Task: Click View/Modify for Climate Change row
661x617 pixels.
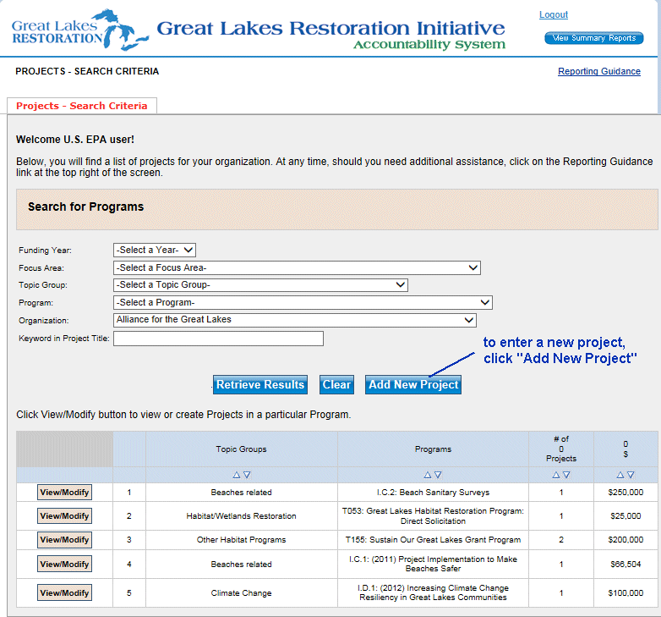Action: coord(64,592)
